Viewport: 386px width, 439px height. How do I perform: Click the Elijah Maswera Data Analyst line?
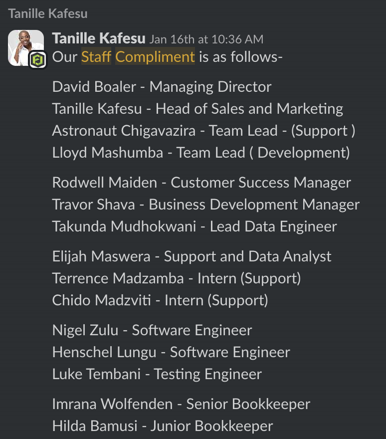click(192, 256)
